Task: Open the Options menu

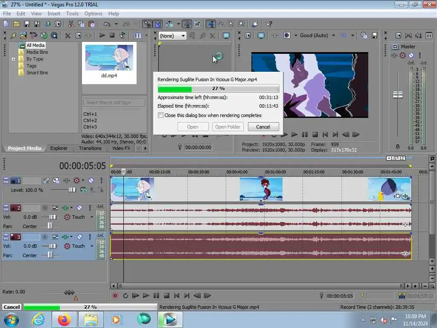Action: click(x=93, y=13)
